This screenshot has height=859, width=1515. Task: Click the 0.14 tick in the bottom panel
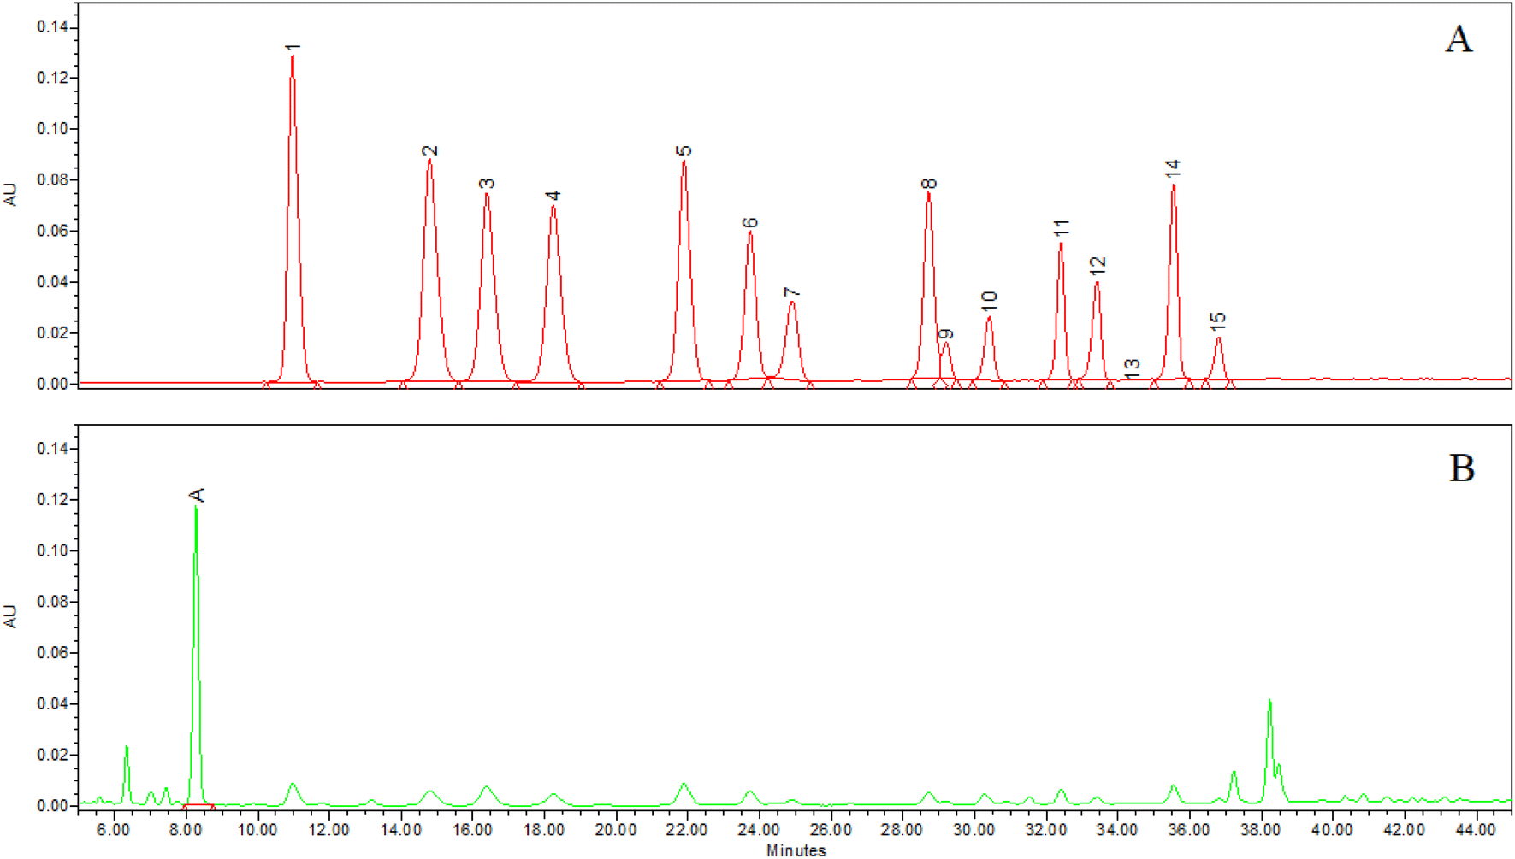51,449
